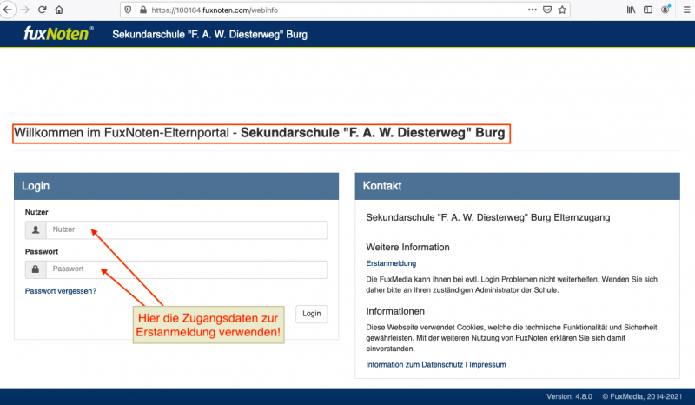
Task: Open Information zum Datenschutz link
Action: click(414, 365)
